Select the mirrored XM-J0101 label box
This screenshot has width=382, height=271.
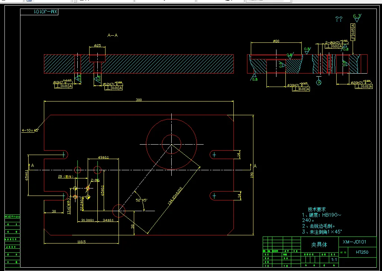click(x=39, y=12)
